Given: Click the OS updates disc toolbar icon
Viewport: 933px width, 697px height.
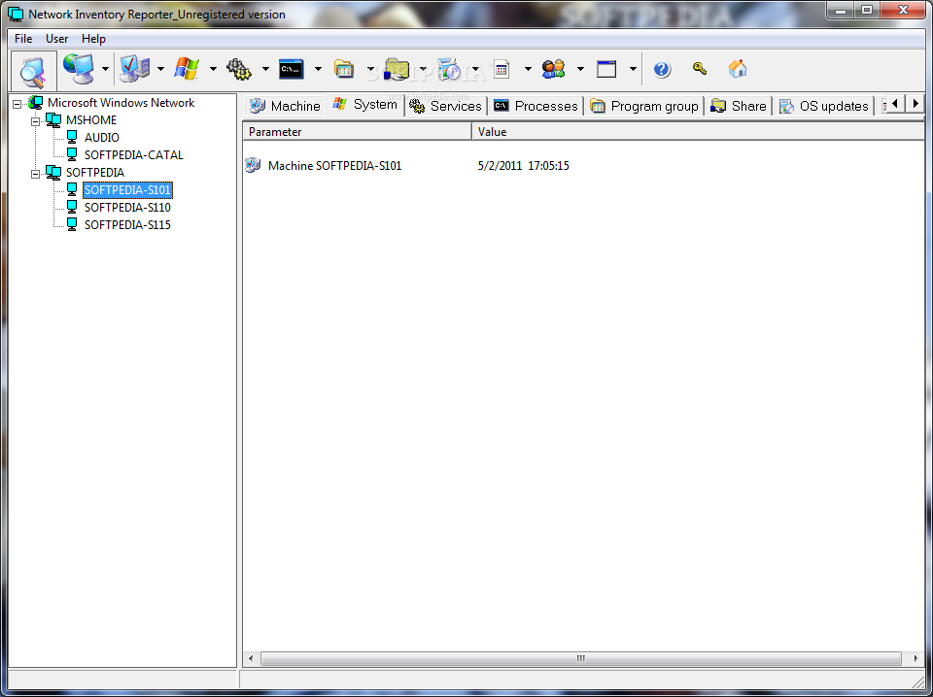Looking at the screenshot, I should pyautogui.click(x=449, y=69).
